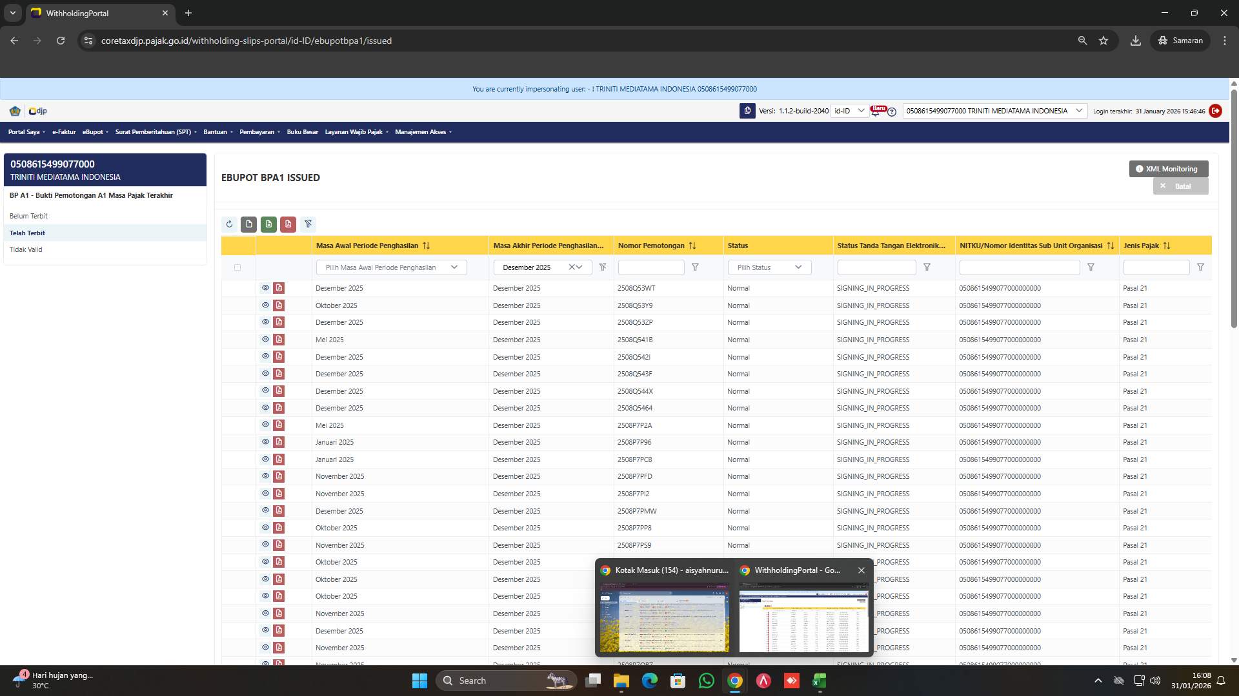Toggle the select-all checkbox in the header row
This screenshot has height=696, width=1239.
coord(237,267)
